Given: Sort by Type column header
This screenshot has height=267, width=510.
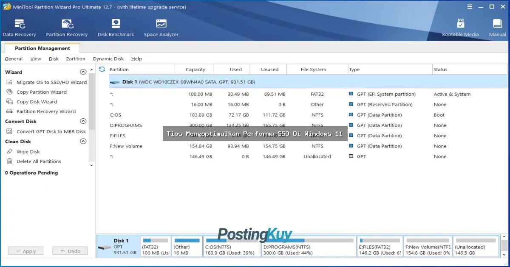Looking at the screenshot, I should click(390, 70).
